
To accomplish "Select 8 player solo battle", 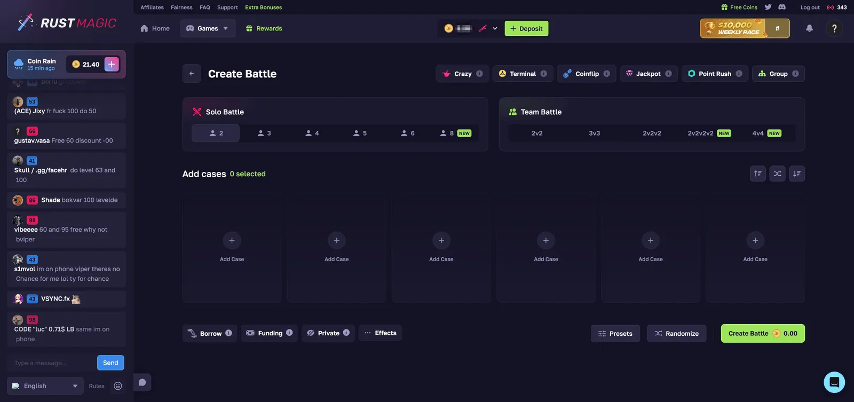I will (x=455, y=133).
